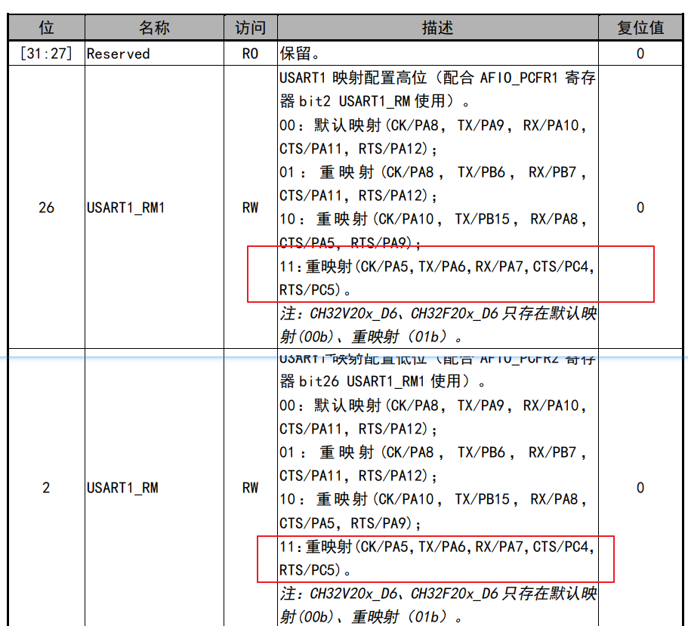The height and width of the screenshot is (626, 688).
Task: Select the Reserved name cell
Action: click(x=119, y=54)
